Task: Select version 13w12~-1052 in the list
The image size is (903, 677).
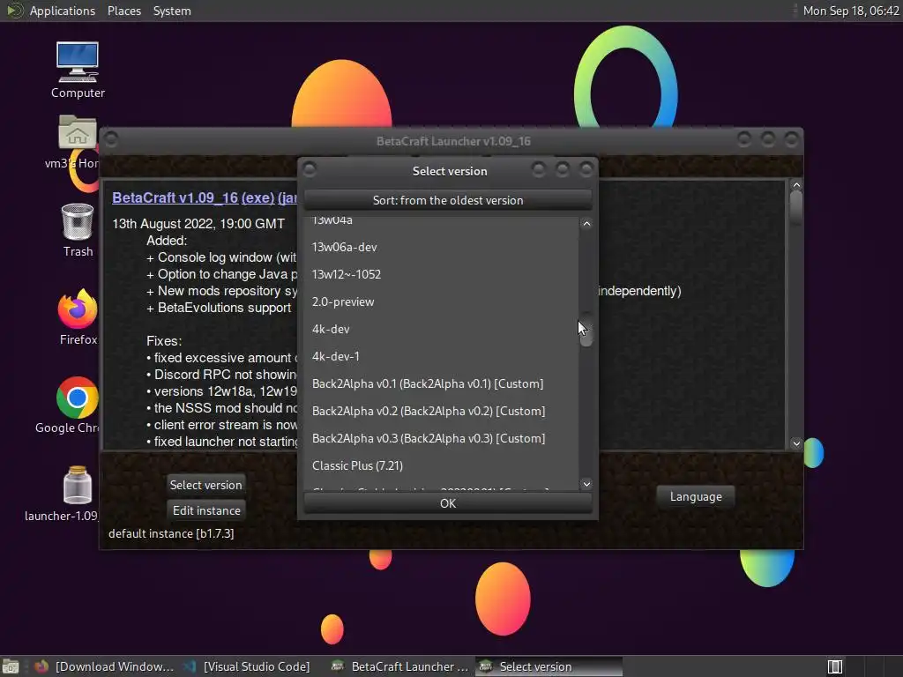Action: [x=441, y=274]
